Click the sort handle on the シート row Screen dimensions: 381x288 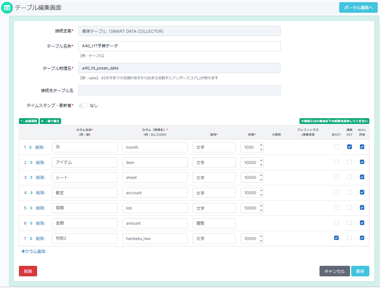[31, 178]
